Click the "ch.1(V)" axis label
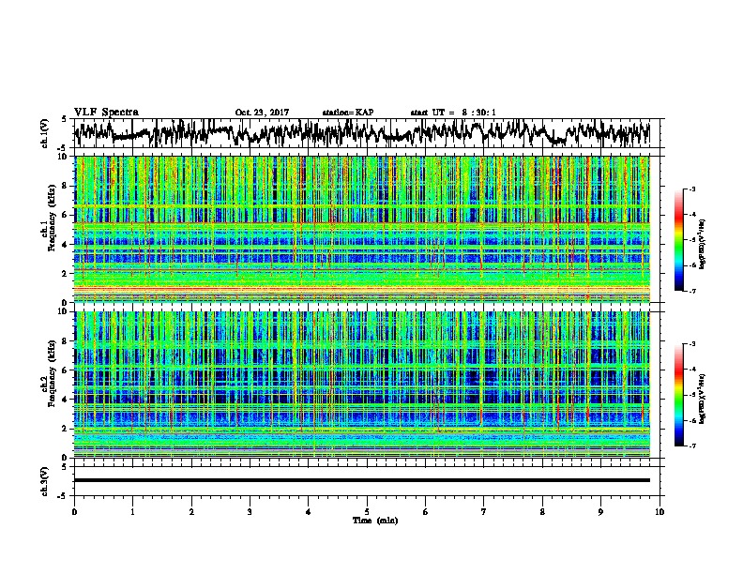Image resolution: width=743 pixels, height=574 pixels. tap(45, 133)
